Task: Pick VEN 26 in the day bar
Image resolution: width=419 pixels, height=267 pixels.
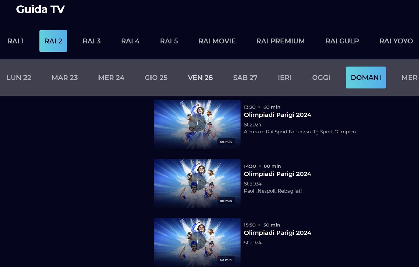Action: click(200, 78)
